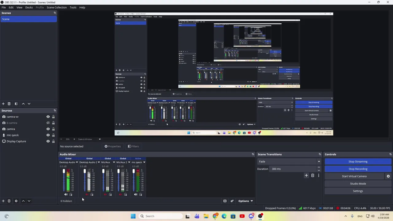This screenshot has width=393, height=221.
Task: Lock toggle for the mic qasck source
Action: pos(53,135)
